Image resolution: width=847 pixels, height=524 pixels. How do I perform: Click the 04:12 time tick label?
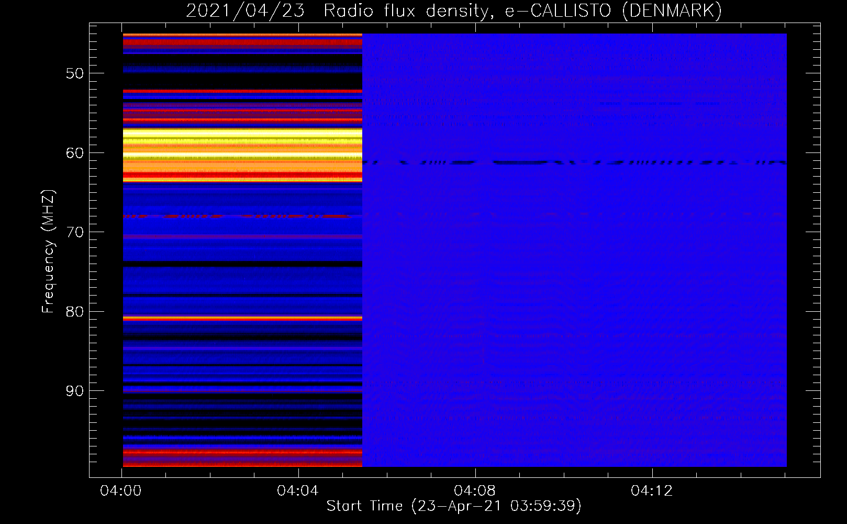pos(652,491)
